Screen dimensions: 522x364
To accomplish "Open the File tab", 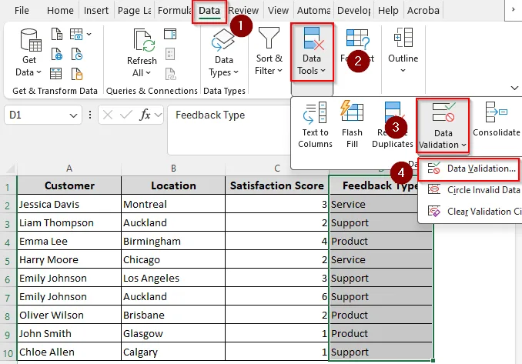I will tap(22, 11).
